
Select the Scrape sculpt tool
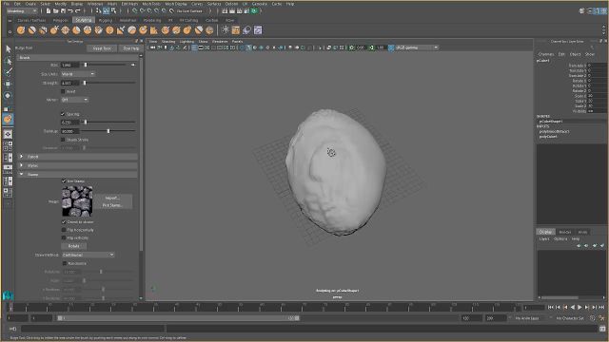tap(144, 30)
